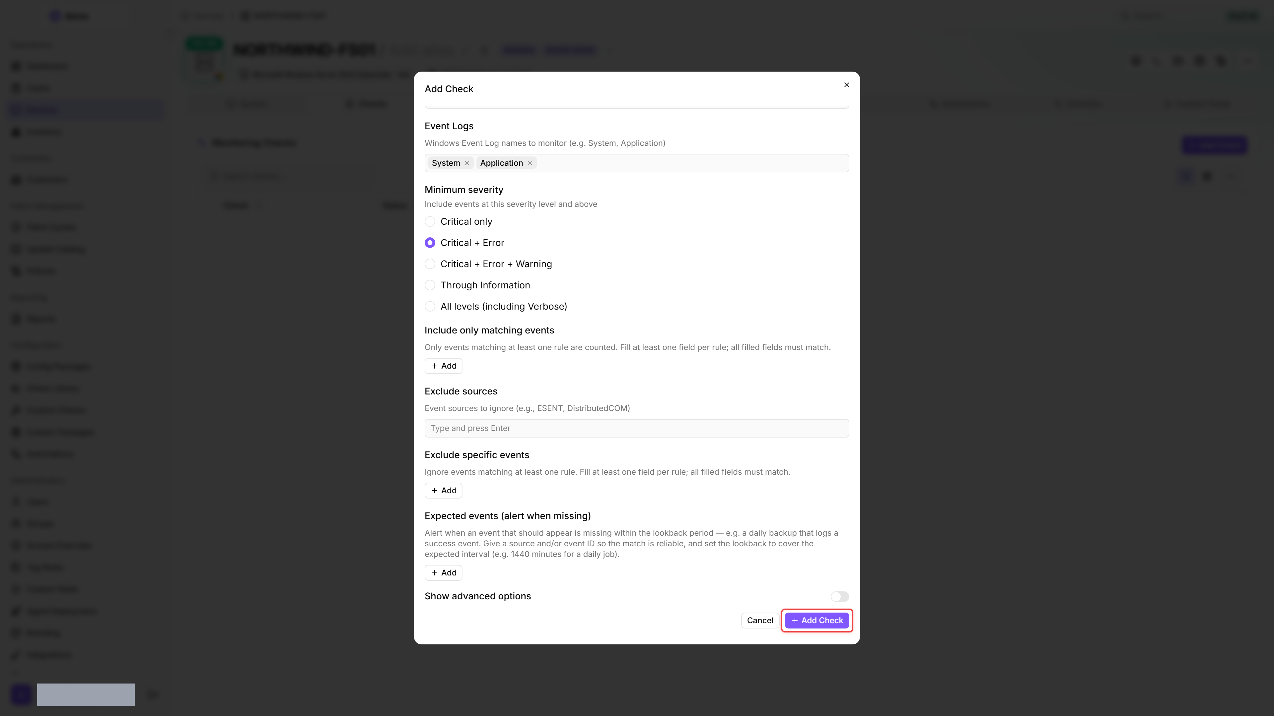Remove the Application event log tag
1274x716 pixels.
(530, 163)
